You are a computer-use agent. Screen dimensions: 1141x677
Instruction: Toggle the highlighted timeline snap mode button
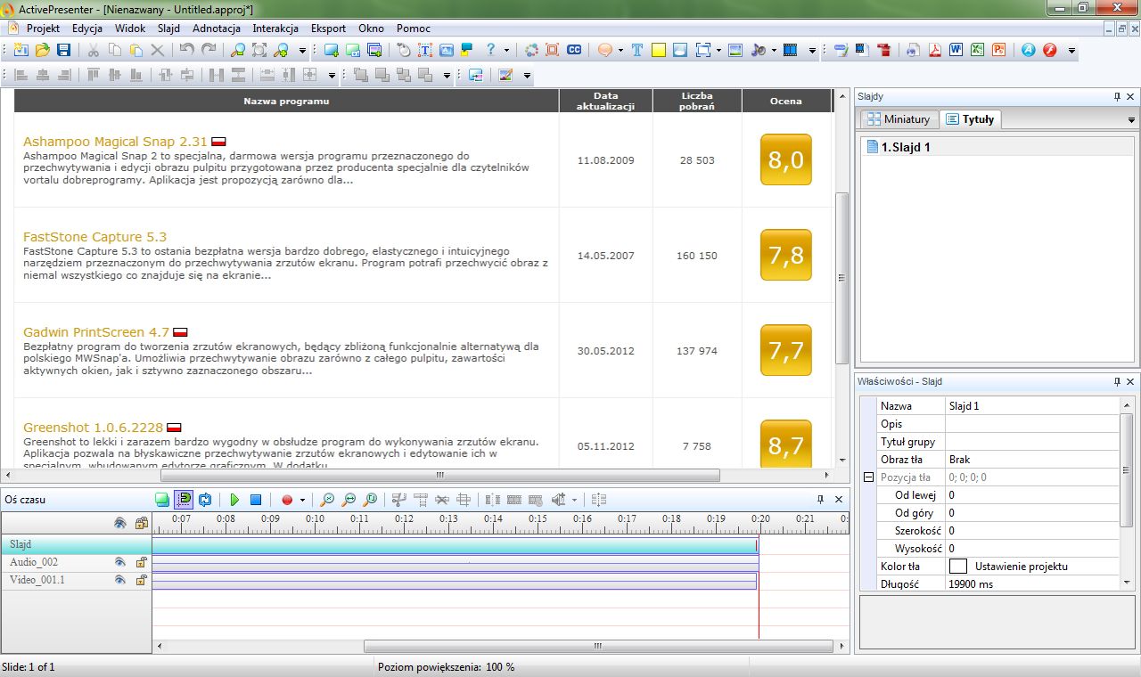[184, 500]
